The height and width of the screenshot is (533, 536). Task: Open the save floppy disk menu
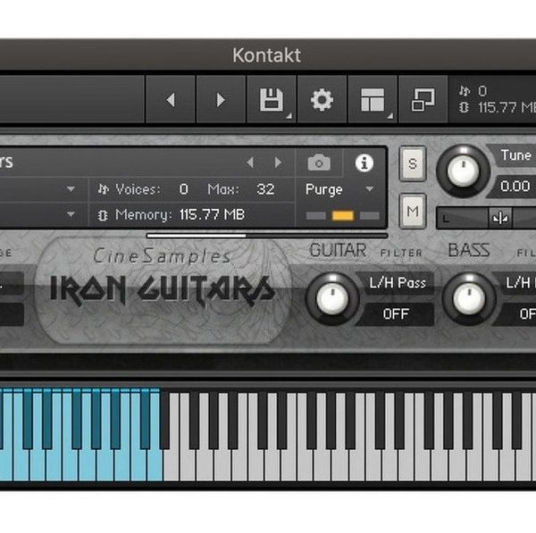coord(272,100)
